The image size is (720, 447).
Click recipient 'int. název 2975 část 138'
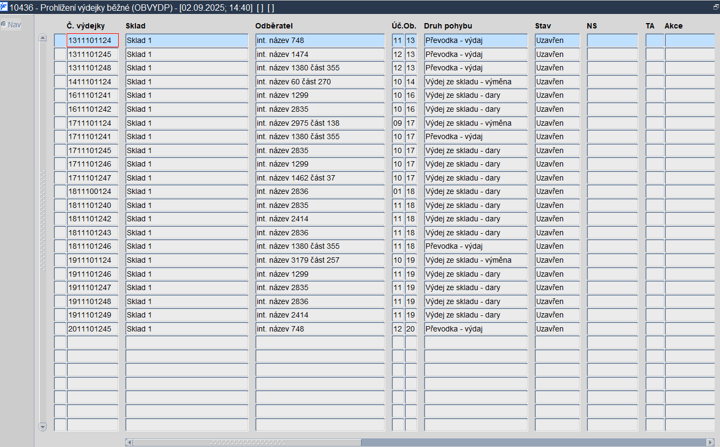point(320,123)
